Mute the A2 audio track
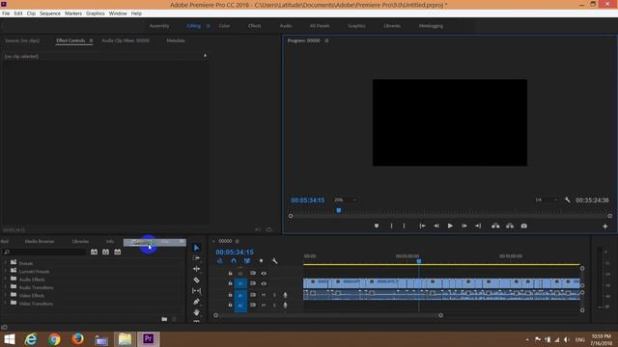Image resolution: width=618 pixels, height=347 pixels. click(264, 305)
